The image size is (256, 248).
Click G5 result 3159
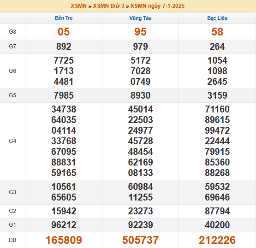coord(217,95)
